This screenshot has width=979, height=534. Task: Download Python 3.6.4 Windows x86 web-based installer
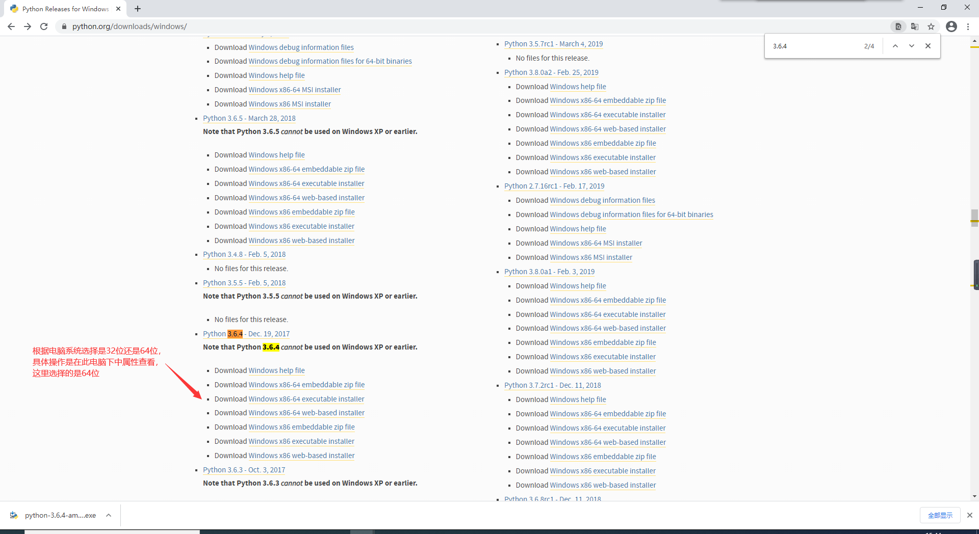coord(301,456)
